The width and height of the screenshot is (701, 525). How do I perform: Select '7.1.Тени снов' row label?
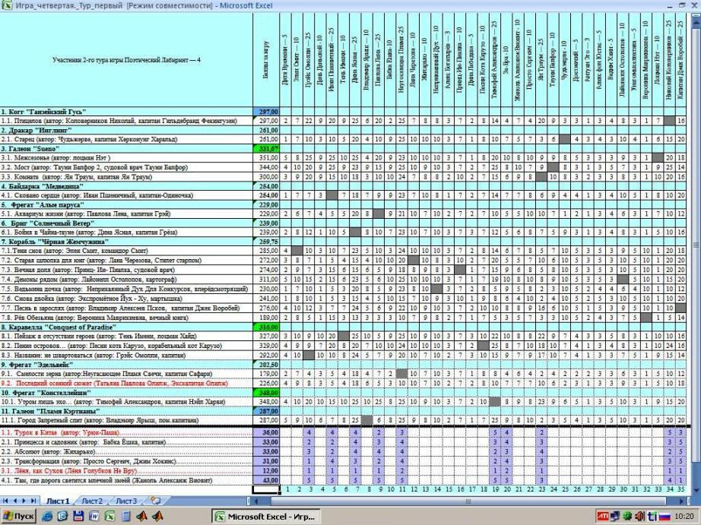(126, 251)
